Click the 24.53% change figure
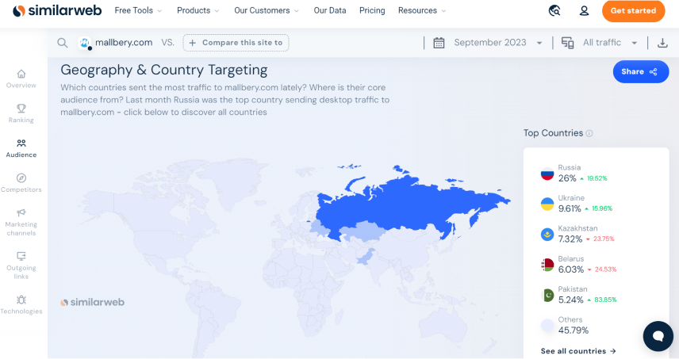This screenshot has width=679, height=359. [605, 269]
